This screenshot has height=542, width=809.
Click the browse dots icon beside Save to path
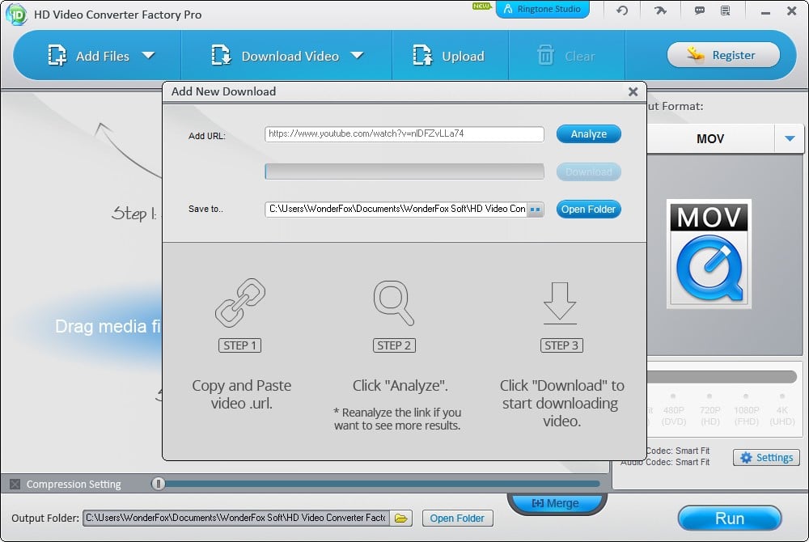pyautogui.click(x=536, y=210)
